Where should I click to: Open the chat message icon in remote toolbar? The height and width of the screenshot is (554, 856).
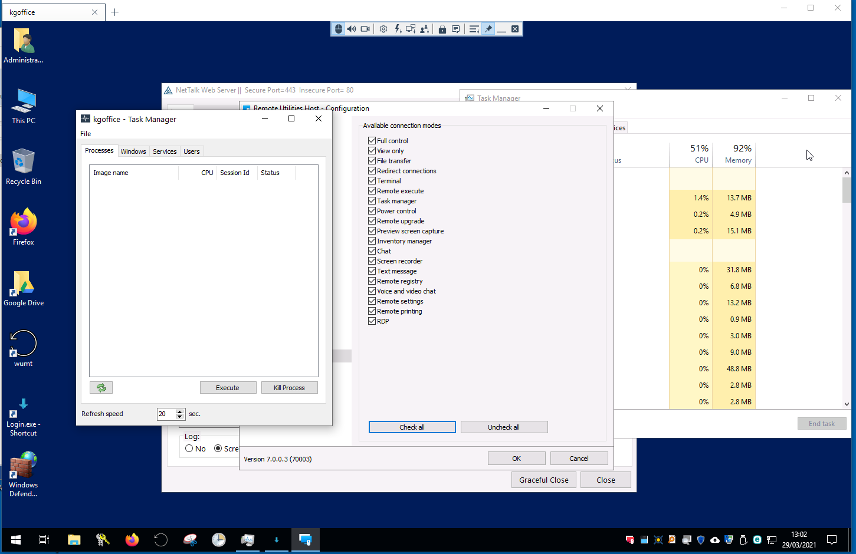[x=455, y=29]
